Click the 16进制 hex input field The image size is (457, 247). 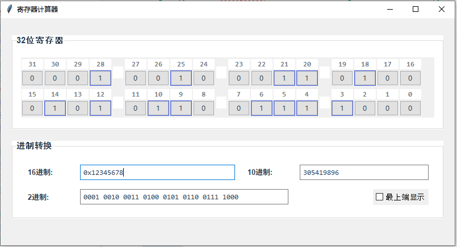point(157,172)
